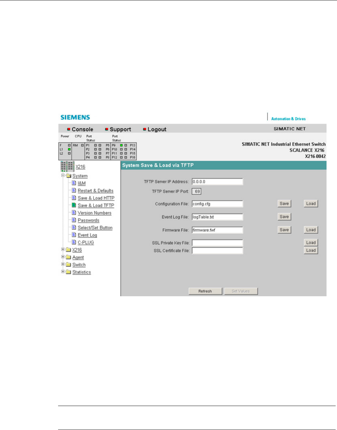This screenshot has width=337, height=430.
Task: Open the C-PLUG page
Action: (x=86, y=243)
